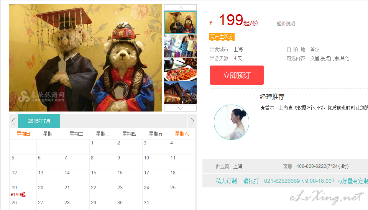The image size is (368, 210).
Task: Click the 星期六 column header
Action: (182, 134)
